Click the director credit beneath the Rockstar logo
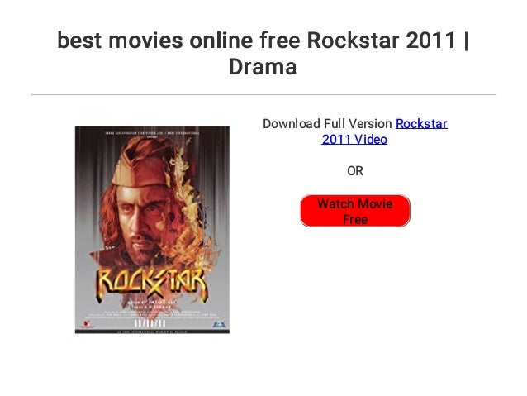This screenshot has width=527, height=396. (x=152, y=303)
